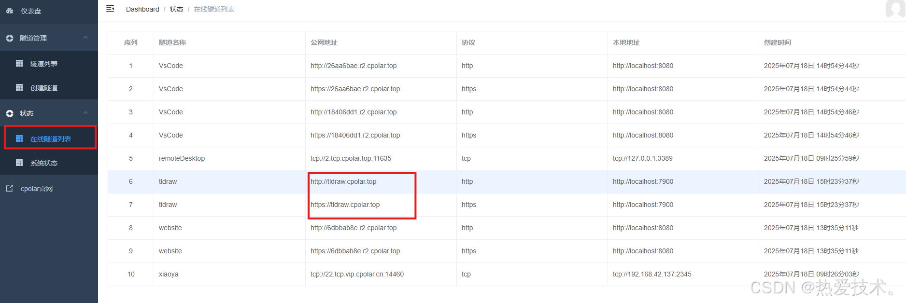Click the 在线隧道列表 table icon
Screen dimensions: 906x303
19,138
